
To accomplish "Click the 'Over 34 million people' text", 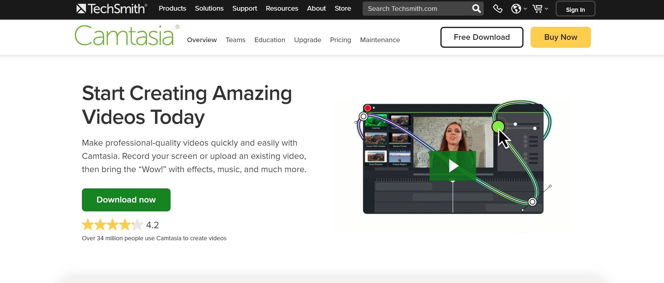I will click(x=154, y=238).
